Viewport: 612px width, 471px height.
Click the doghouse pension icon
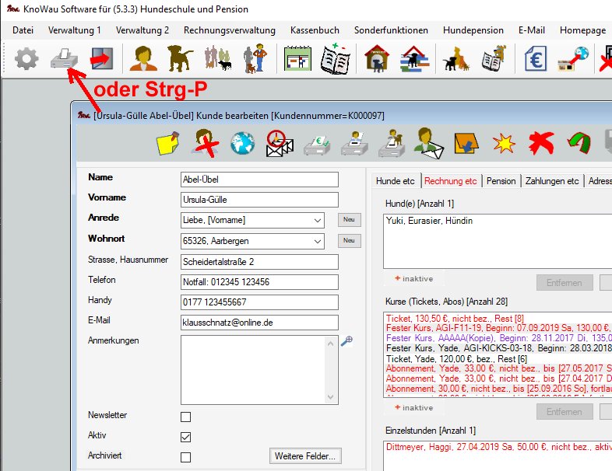coord(378,60)
